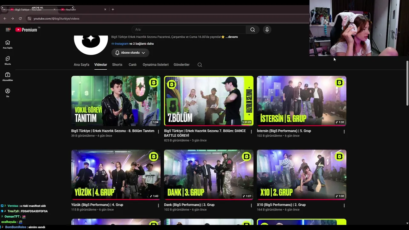409x230 pixels.
Task: Open the Siz profile section
Action: click(x=8, y=93)
